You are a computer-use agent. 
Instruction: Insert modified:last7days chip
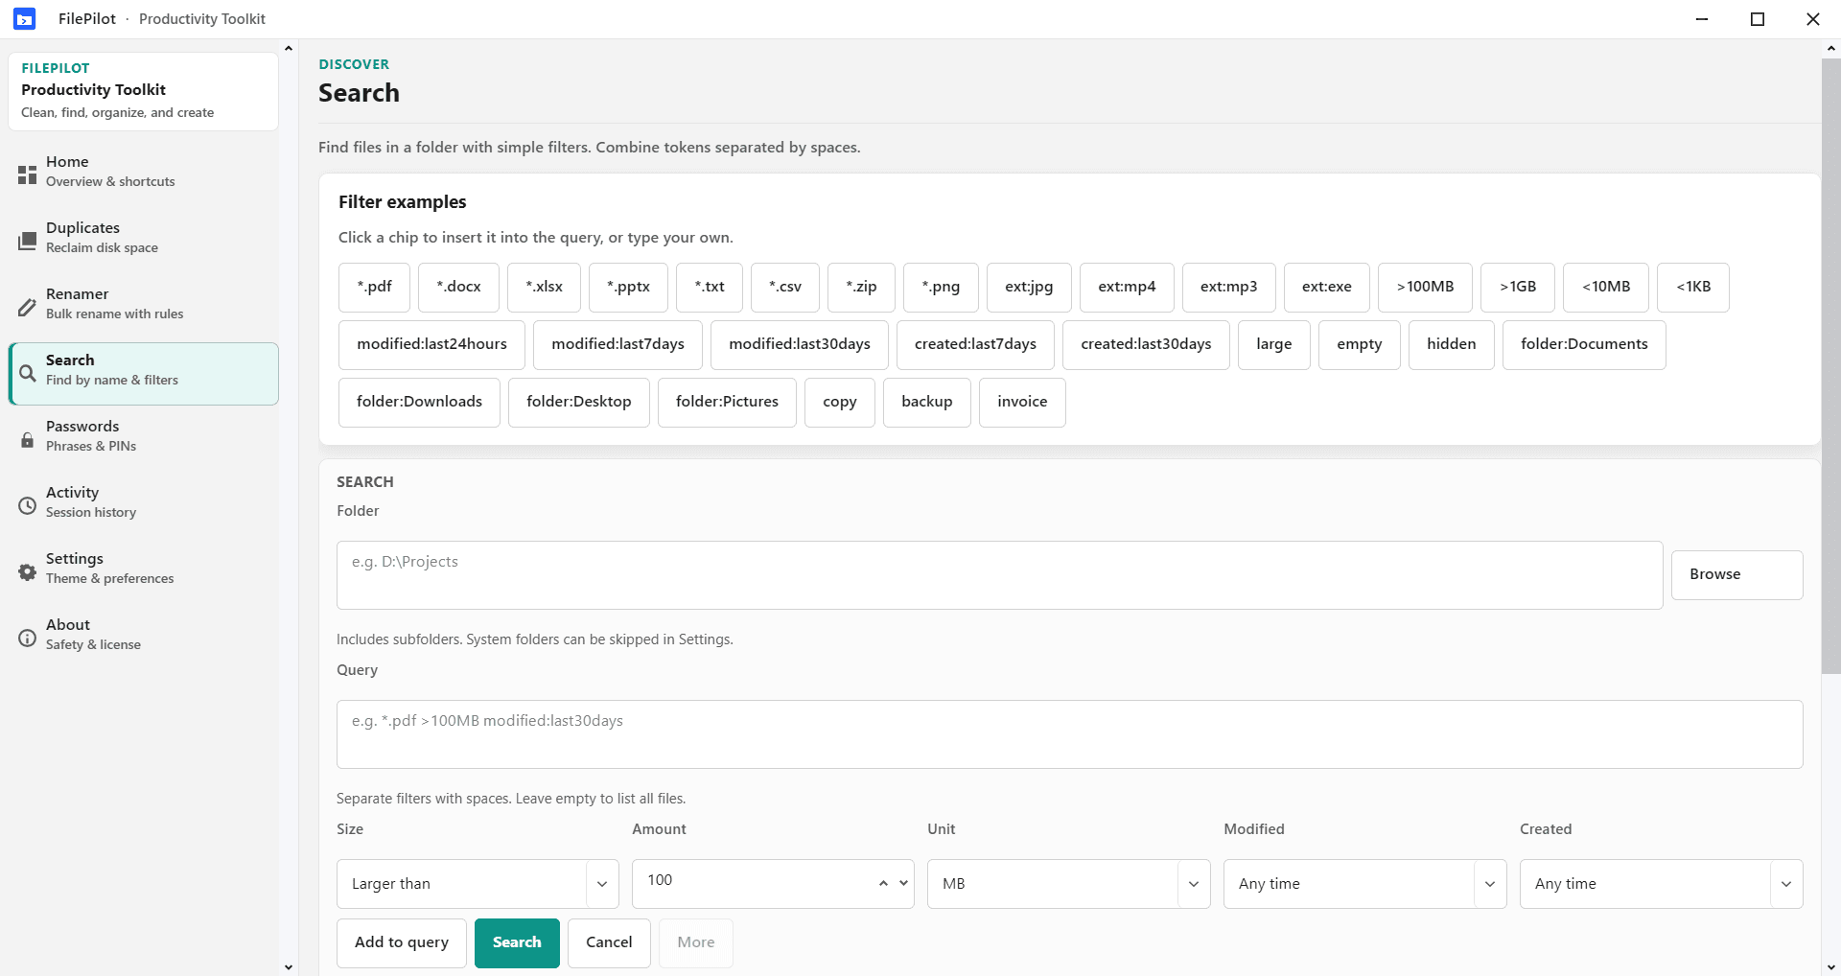pyautogui.click(x=618, y=344)
